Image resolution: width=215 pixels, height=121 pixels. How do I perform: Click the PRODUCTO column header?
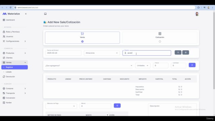(52, 79)
